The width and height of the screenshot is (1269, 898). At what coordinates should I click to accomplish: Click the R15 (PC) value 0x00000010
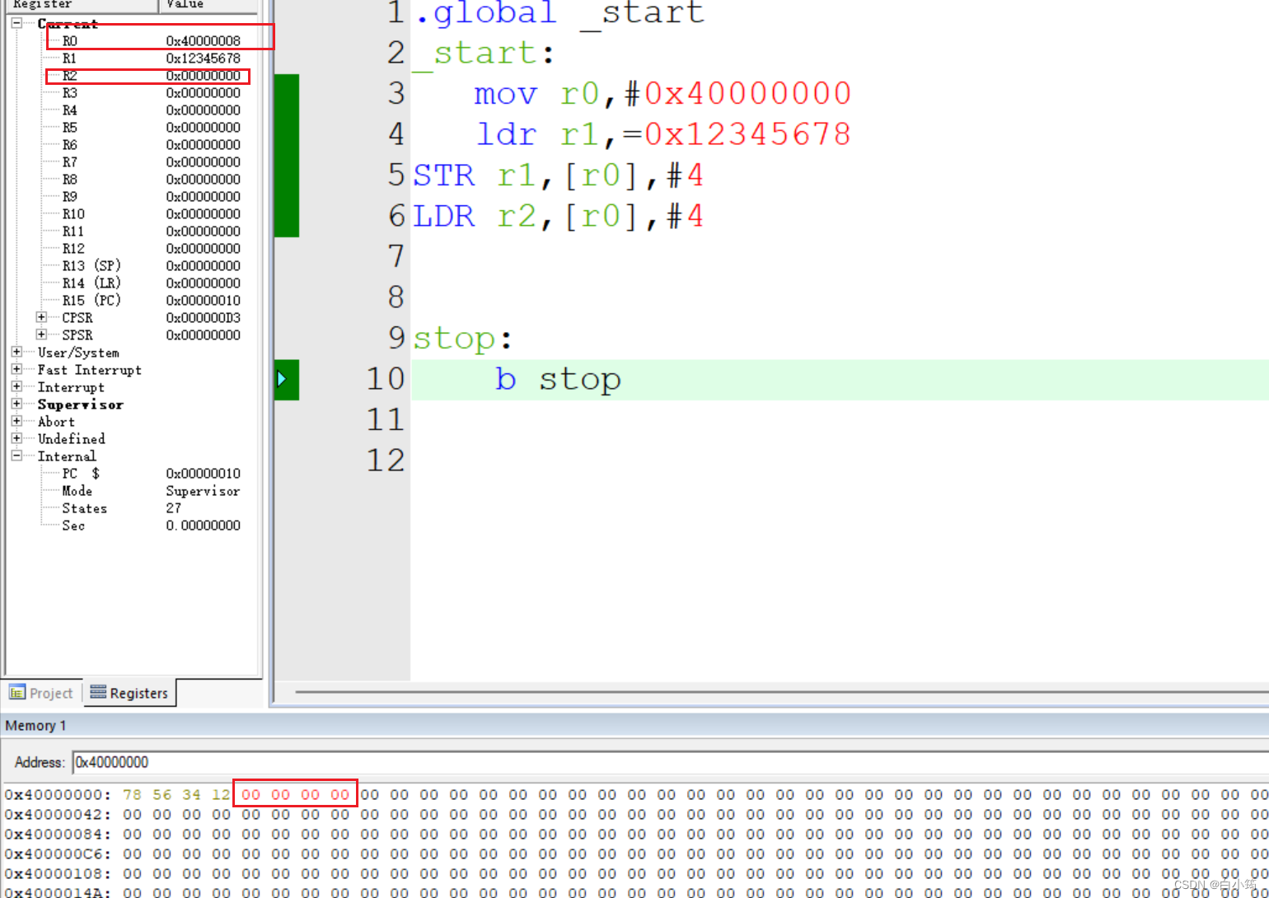tap(204, 300)
